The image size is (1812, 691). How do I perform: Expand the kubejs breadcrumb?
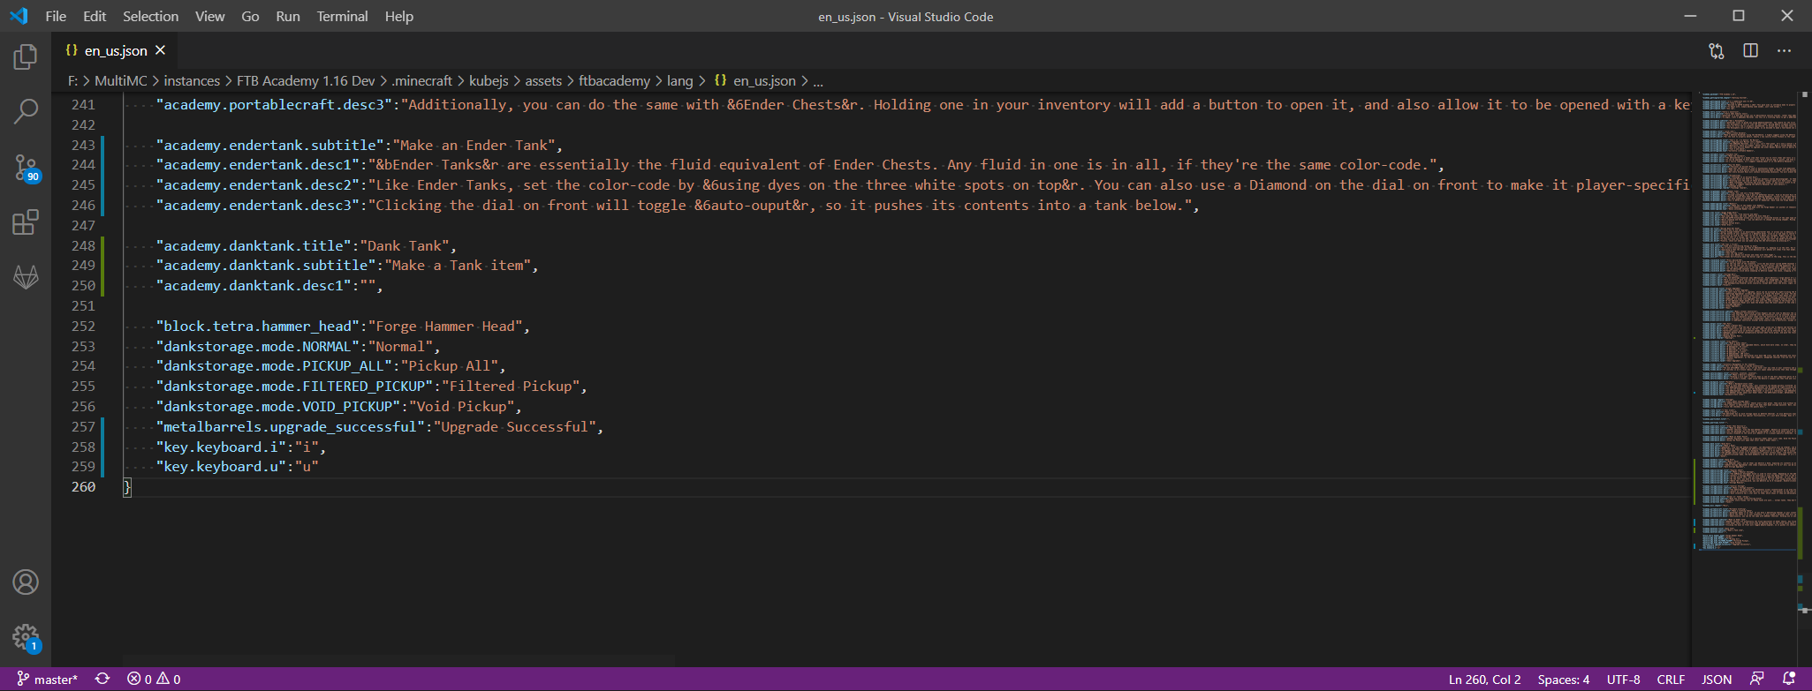tap(489, 80)
